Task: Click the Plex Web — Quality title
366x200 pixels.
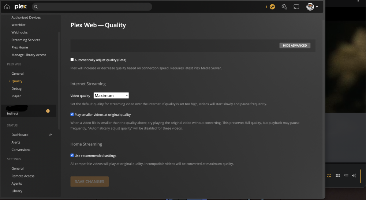Action: click(98, 25)
